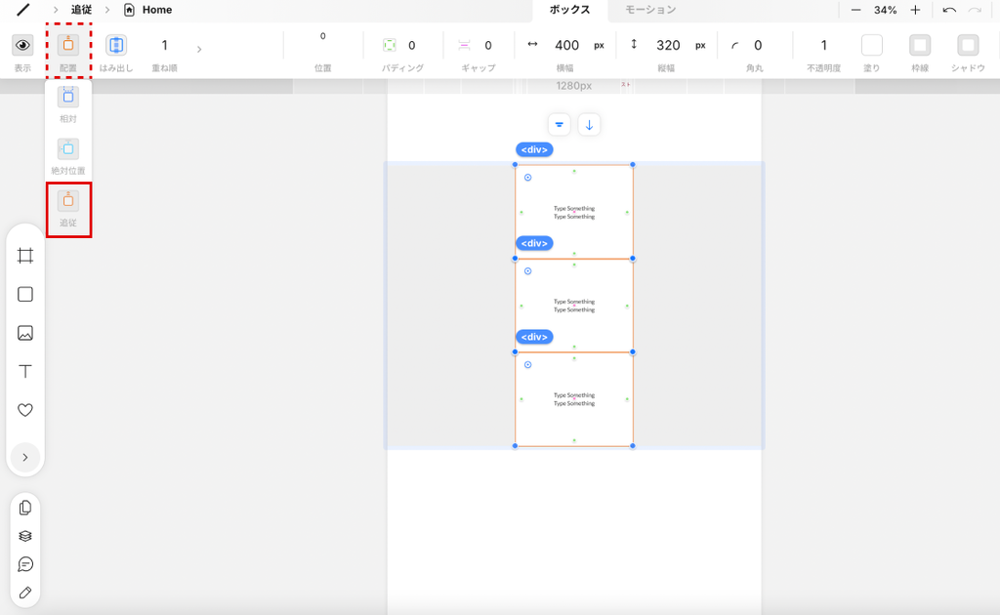Select the bottom <div> label
This screenshot has width=1000, height=615.
point(534,337)
